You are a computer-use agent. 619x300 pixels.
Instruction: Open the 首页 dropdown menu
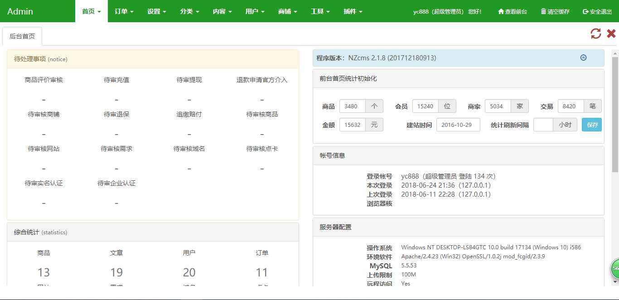pos(92,11)
